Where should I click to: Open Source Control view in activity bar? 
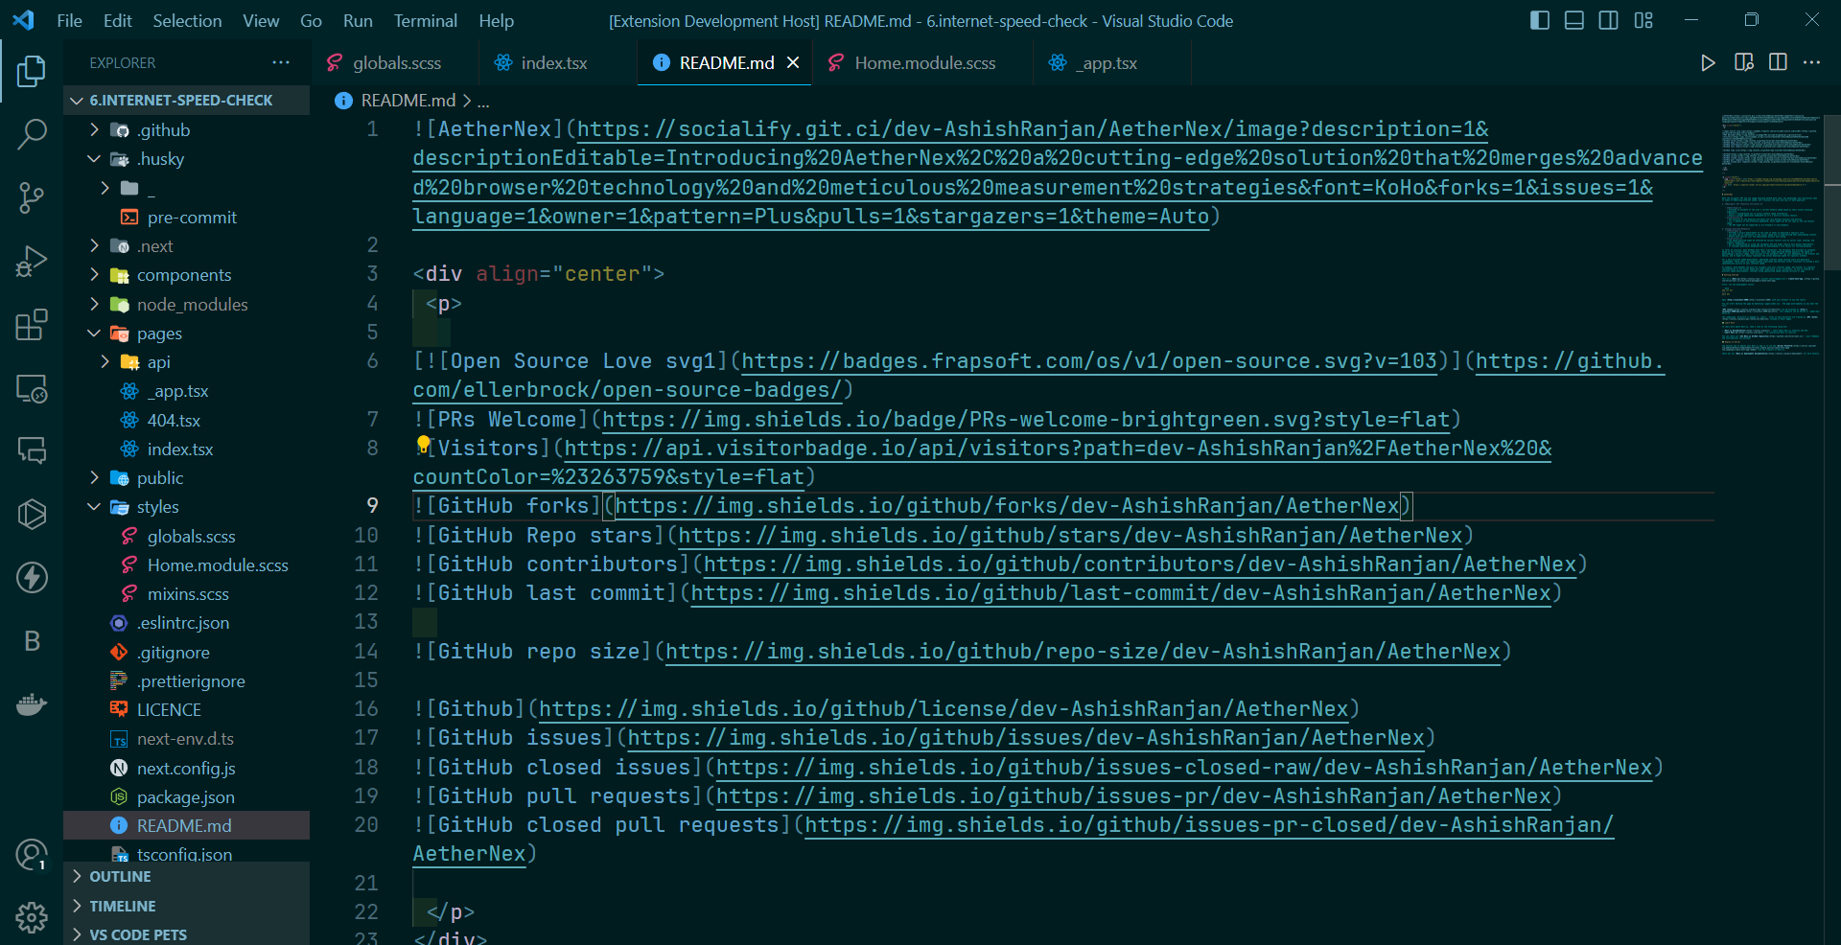pyautogui.click(x=32, y=197)
